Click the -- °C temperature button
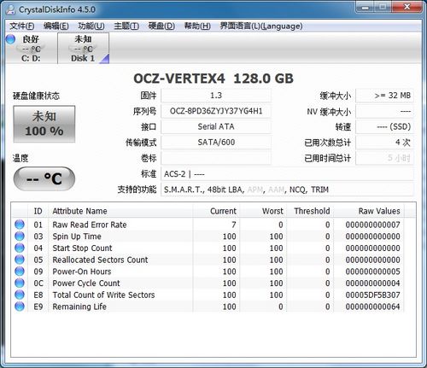The width and height of the screenshot is (427, 368). [44, 178]
